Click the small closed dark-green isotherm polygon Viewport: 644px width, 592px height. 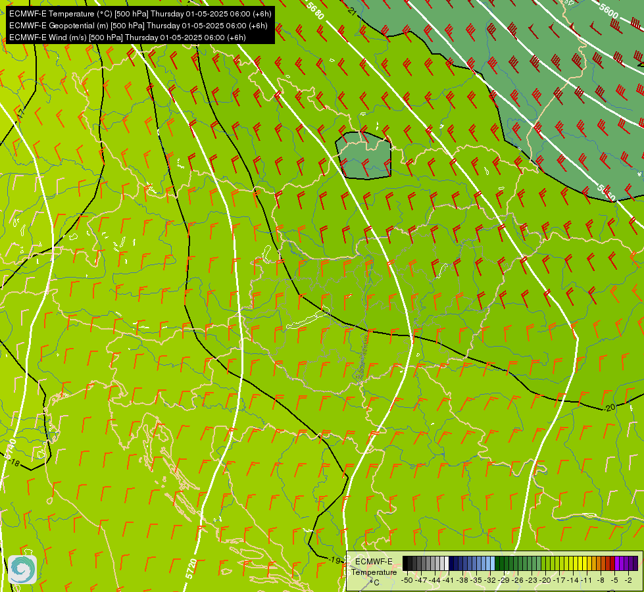pos(364,156)
